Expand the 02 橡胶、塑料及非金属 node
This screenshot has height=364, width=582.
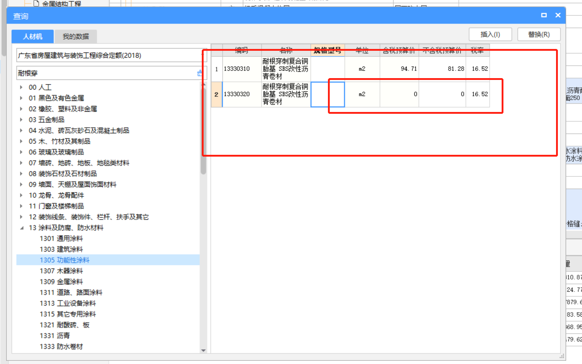click(x=21, y=109)
